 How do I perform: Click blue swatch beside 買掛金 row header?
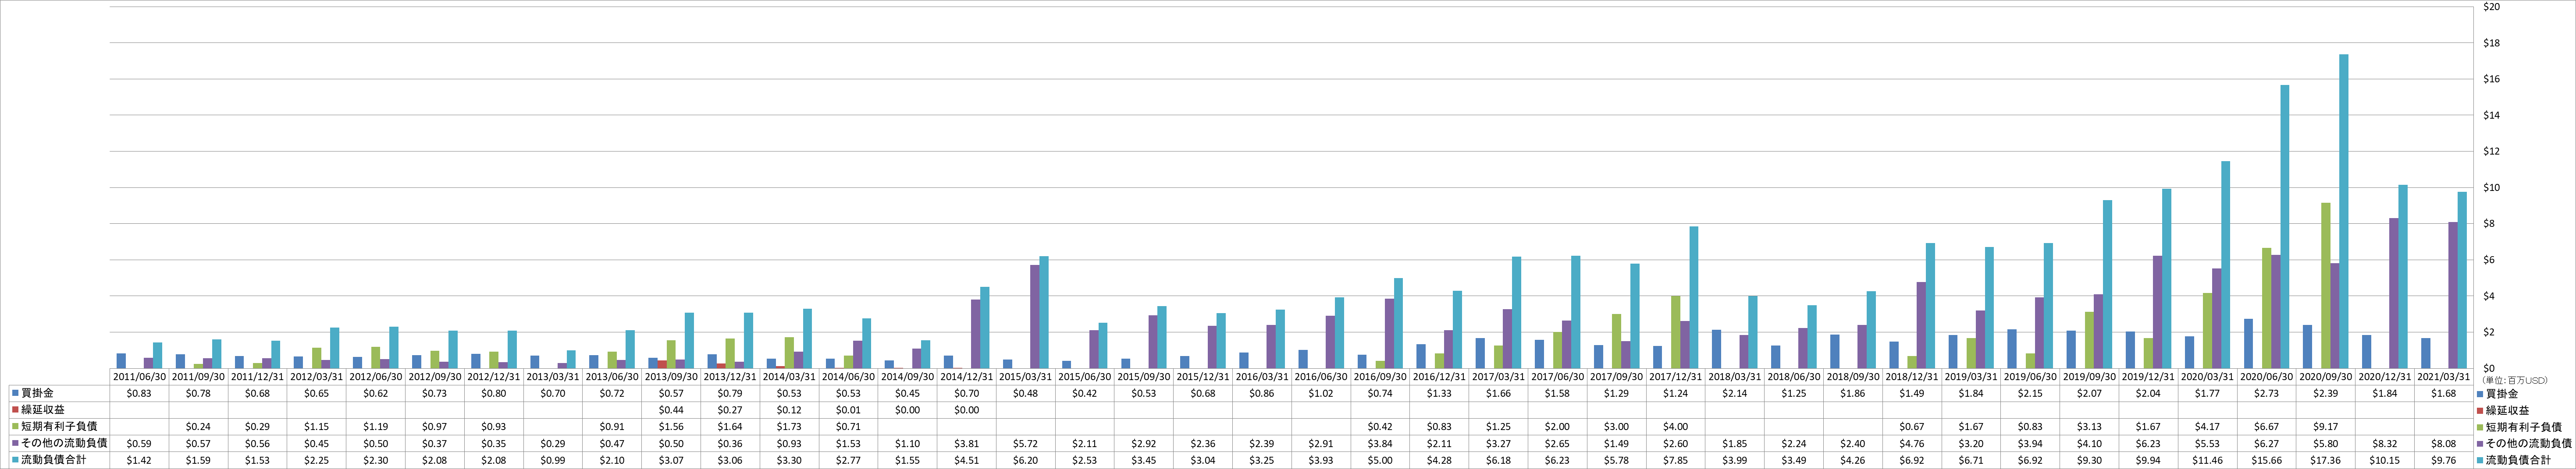click(x=16, y=394)
